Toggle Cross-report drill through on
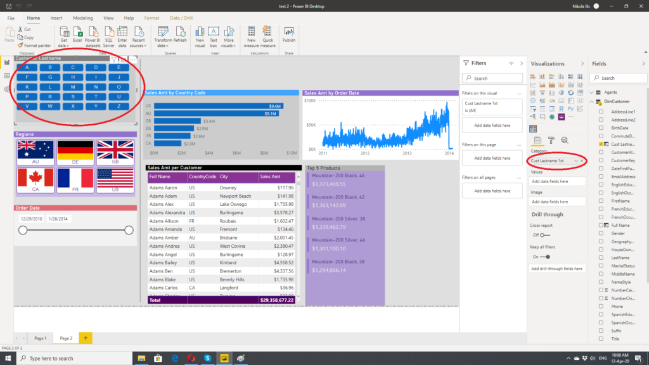The width and height of the screenshot is (649, 365). tap(544, 235)
